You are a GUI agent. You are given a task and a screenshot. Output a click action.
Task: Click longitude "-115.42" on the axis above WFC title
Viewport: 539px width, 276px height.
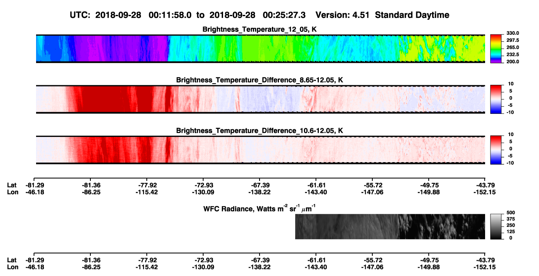[x=146, y=192]
